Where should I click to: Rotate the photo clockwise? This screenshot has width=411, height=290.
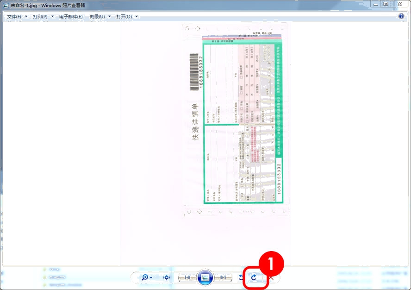[254, 277]
